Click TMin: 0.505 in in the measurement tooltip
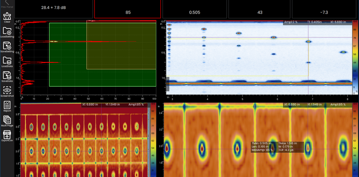Screen dimensions: 359x177 (x=261, y=143)
